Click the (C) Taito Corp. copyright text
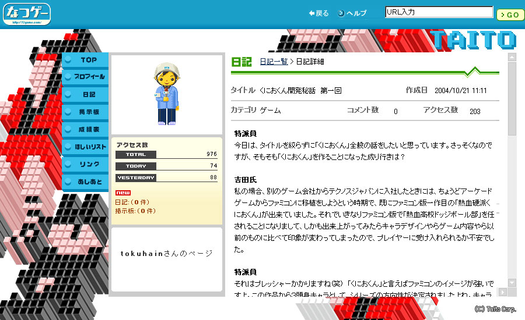The height and width of the screenshot is (320, 525). (x=495, y=309)
